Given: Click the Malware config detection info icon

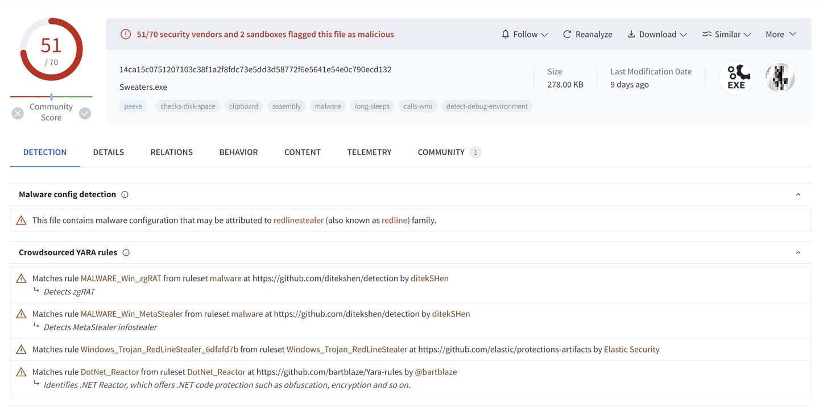Looking at the screenshot, I should (125, 194).
